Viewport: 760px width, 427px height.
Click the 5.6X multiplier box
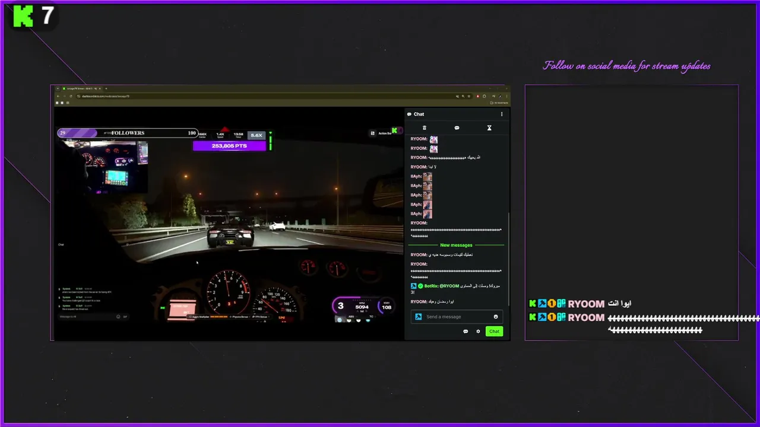tap(256, 135)
